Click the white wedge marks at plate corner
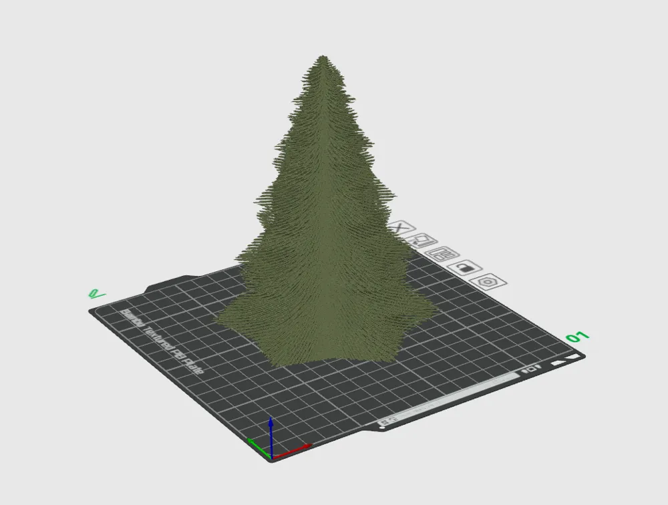Viewport: 668px width, 505px height. tap(566, 359)
